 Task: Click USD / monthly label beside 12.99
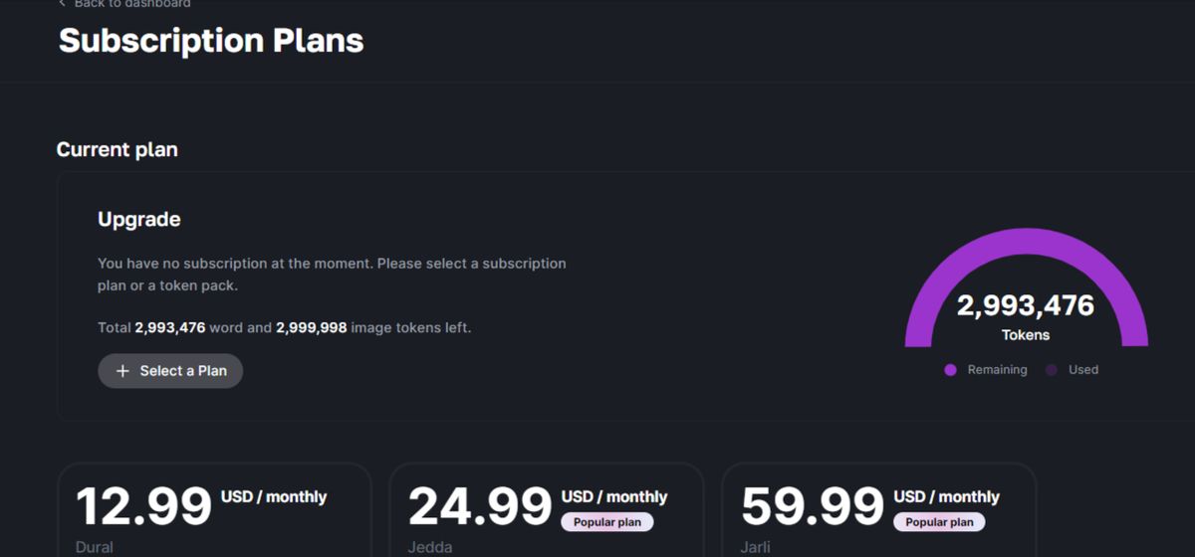click(x=274, y=497)
